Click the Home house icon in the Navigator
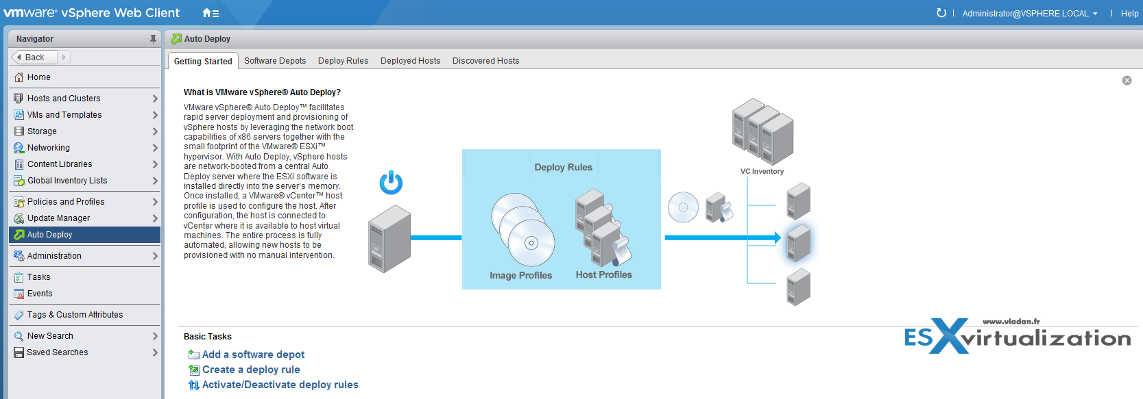Image resolution: width=1143 pixels, height=399 pixels. tap(19, 77)
